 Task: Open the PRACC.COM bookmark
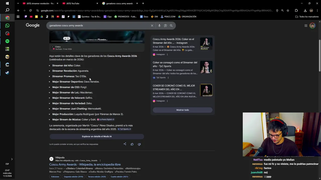(x=168, y=16)
